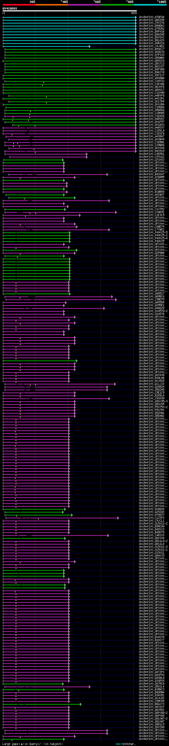Click the query name AV410691

click(10, 8)
